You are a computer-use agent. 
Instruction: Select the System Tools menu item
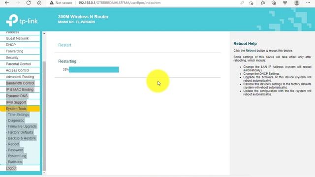[20, 109]
